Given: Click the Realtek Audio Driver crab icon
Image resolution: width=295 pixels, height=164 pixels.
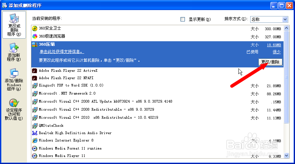Looking at the screenshot, I should (x=35, y=133).
